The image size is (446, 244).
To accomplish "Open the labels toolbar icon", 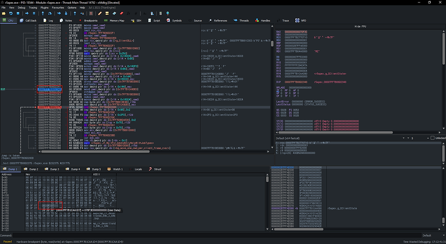I will point(114,13).
